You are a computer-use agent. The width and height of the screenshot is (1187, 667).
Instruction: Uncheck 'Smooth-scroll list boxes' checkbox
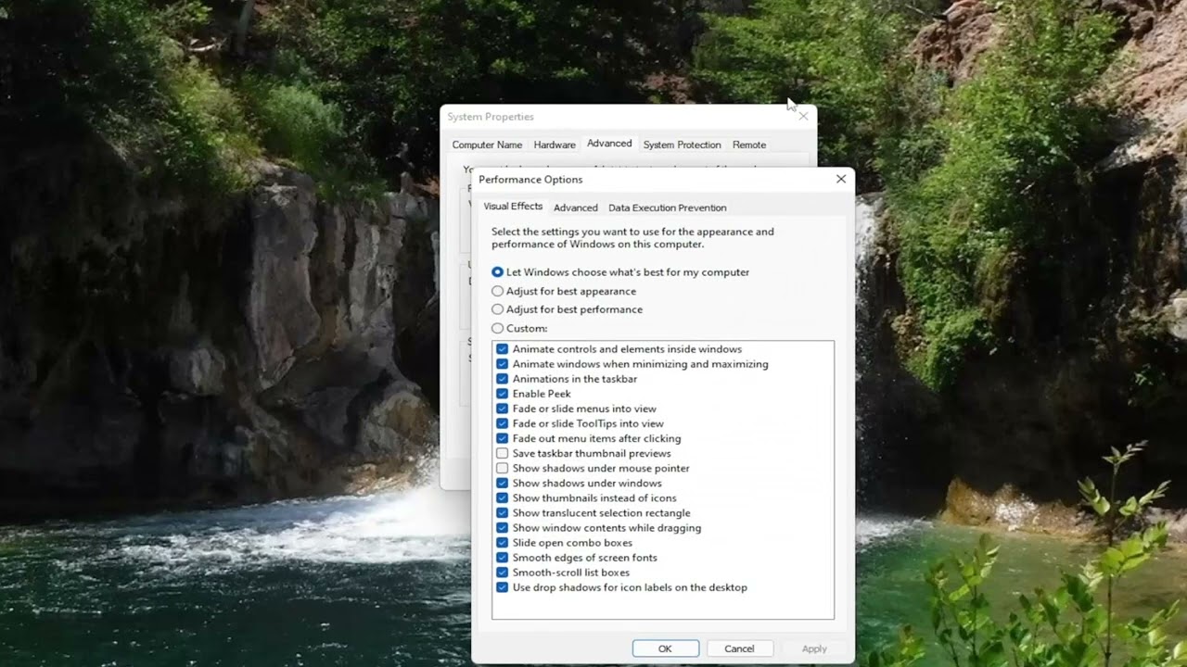pos(503,573)
